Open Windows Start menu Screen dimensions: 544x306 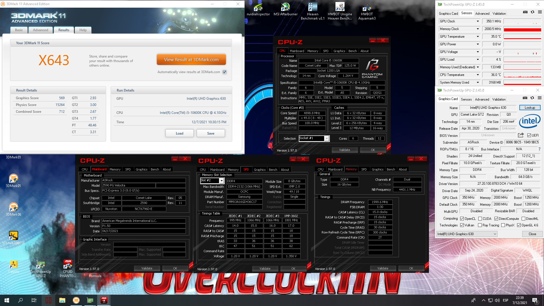7,300
